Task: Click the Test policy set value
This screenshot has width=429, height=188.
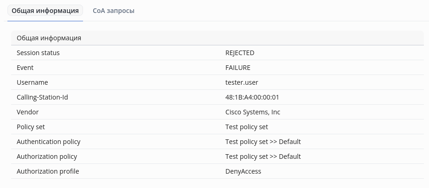Action: pos(247,127)
